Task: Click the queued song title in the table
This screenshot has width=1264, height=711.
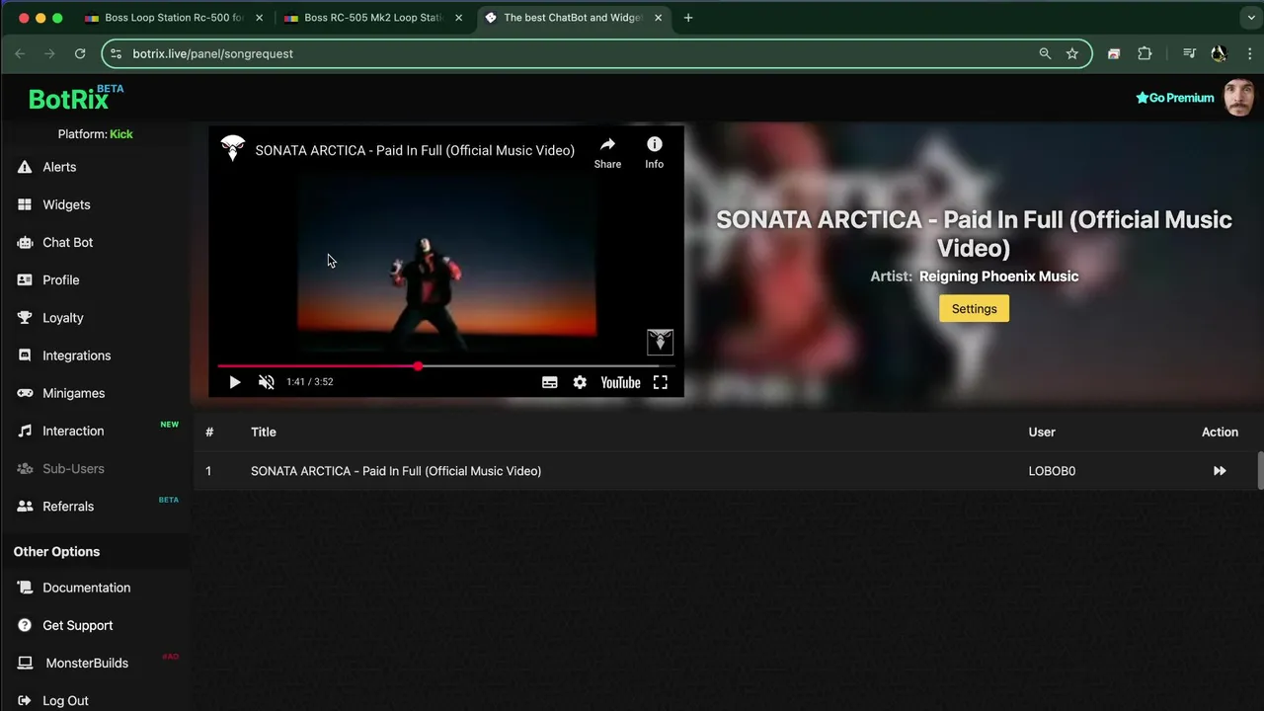Action: (396, 471)
